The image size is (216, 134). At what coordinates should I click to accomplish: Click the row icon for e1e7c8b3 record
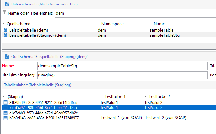(5, 113)
